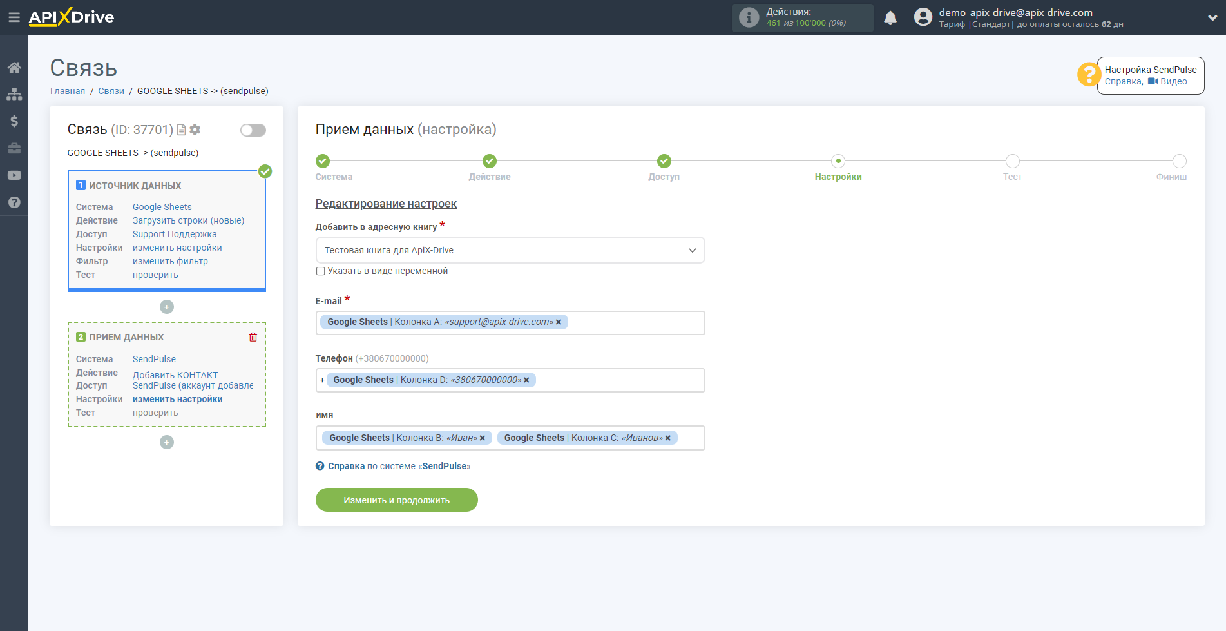The width and height of the screenshot is (1226, 631).
Task: Click the yellow question mark help icon
Action: click(x=1089, y=75)
